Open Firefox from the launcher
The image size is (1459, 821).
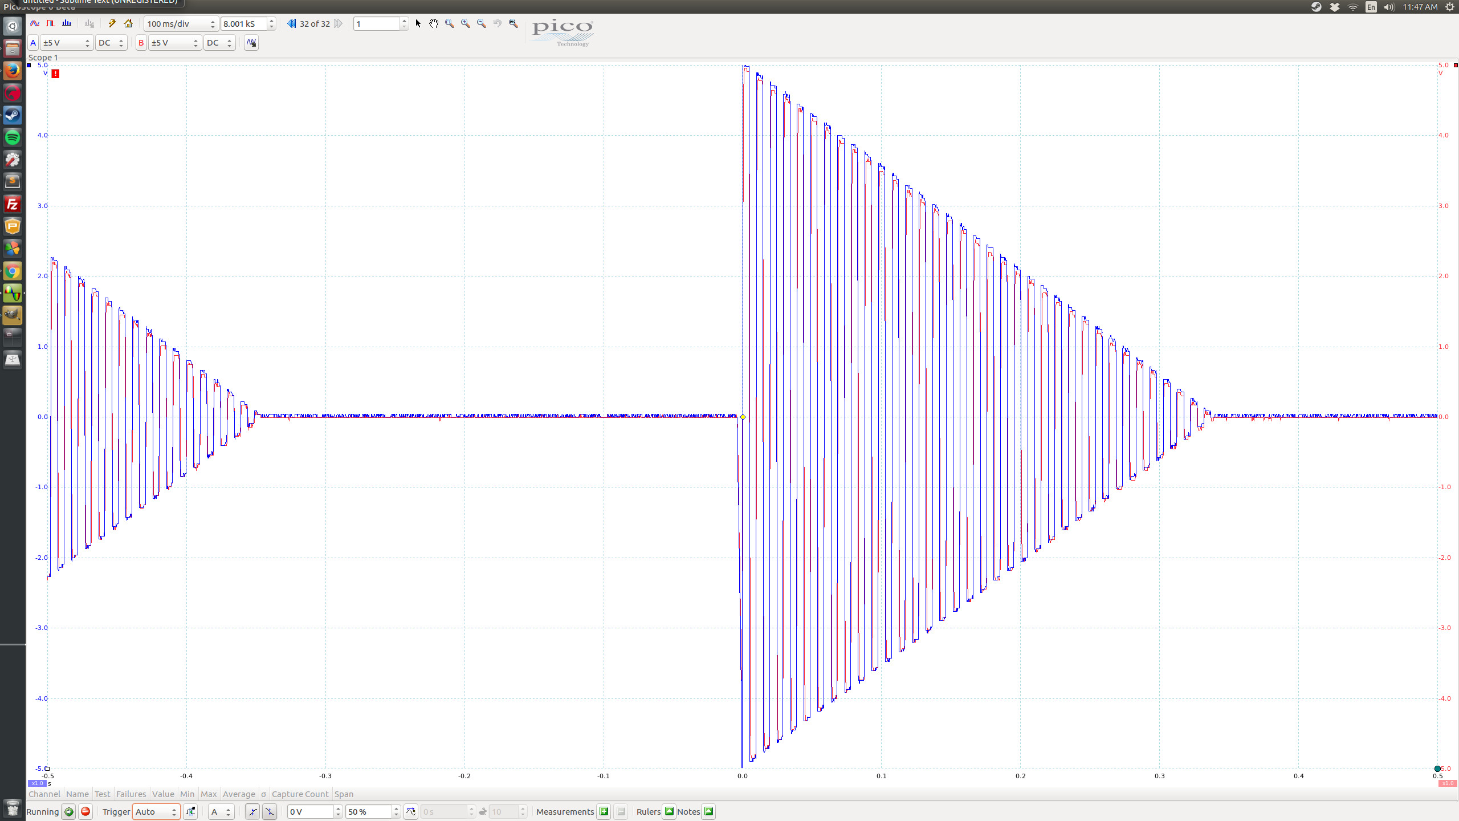(13, 71)
